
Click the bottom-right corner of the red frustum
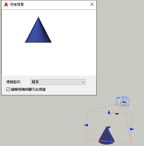131,143
